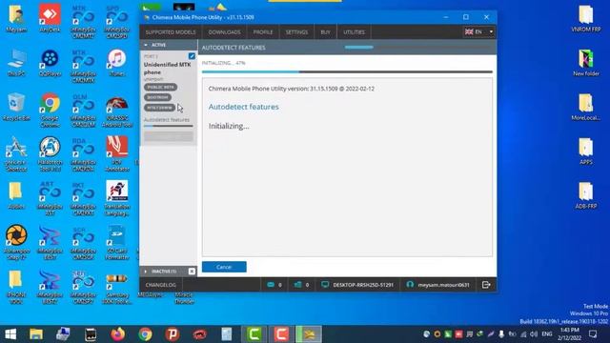This screenshot has width=610, height=343.
Task: Click the red Camtasia recorder taskbar icon
Action: pyautogui.click(x=281, y=334)
